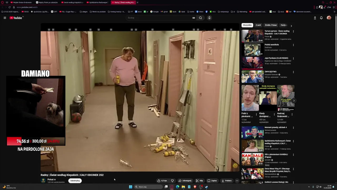This screenshot has height=190, width=337.
Task: Open Tyrtum pyrtum episode thumbnail
Action: click(x=252, y=36)
